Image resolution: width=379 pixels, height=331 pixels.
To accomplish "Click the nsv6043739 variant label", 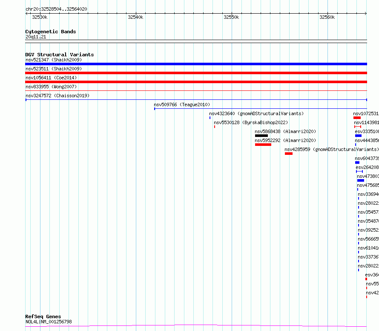I will coord(367,158).
